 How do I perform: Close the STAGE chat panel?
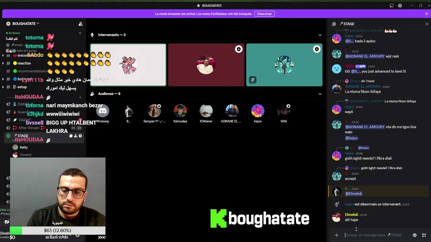coord(427,24)
